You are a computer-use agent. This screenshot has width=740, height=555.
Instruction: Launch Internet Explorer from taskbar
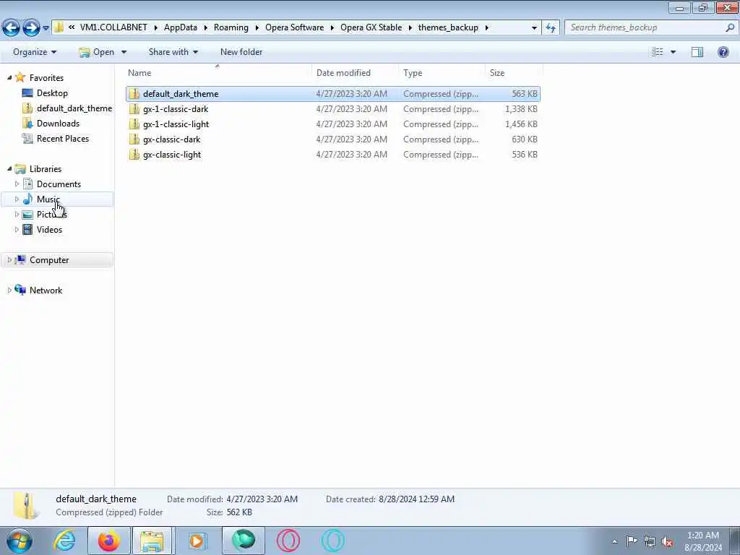coord(64,541)
